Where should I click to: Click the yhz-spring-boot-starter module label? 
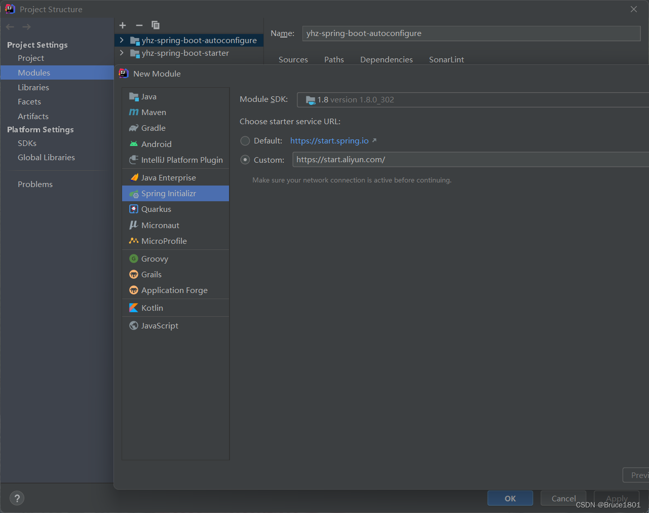tap(185, 53)
